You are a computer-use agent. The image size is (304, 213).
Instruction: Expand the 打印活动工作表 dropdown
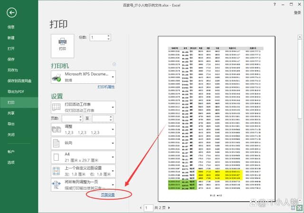pos(83,107)
